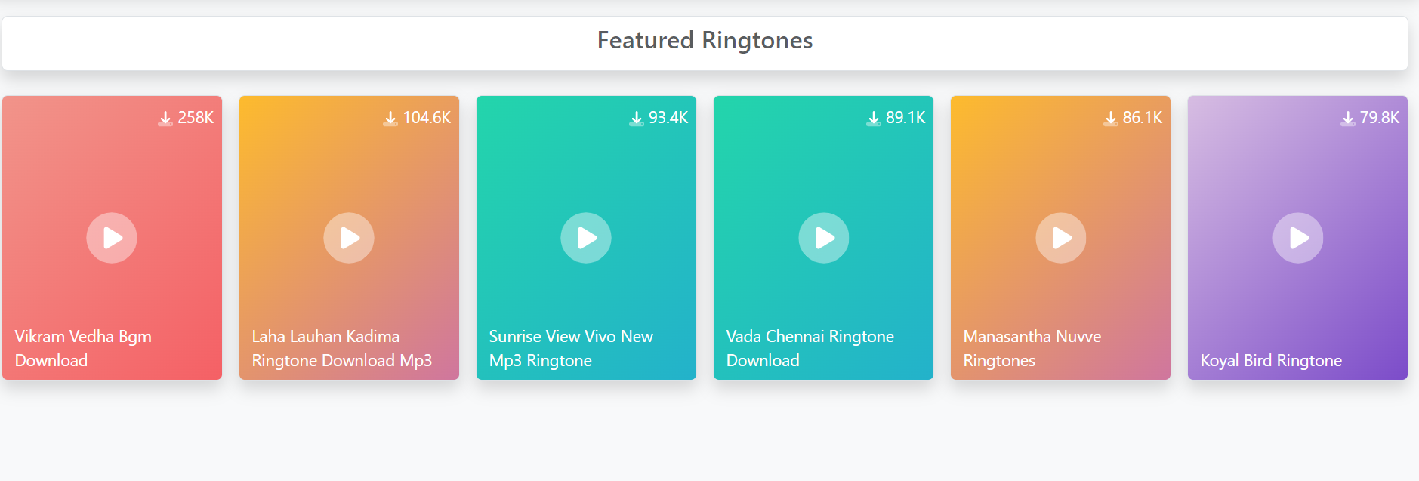Open Koyal Bird Ringtone title link
The width and height of the screenshot is (1419, 481).
point(1271,360)
